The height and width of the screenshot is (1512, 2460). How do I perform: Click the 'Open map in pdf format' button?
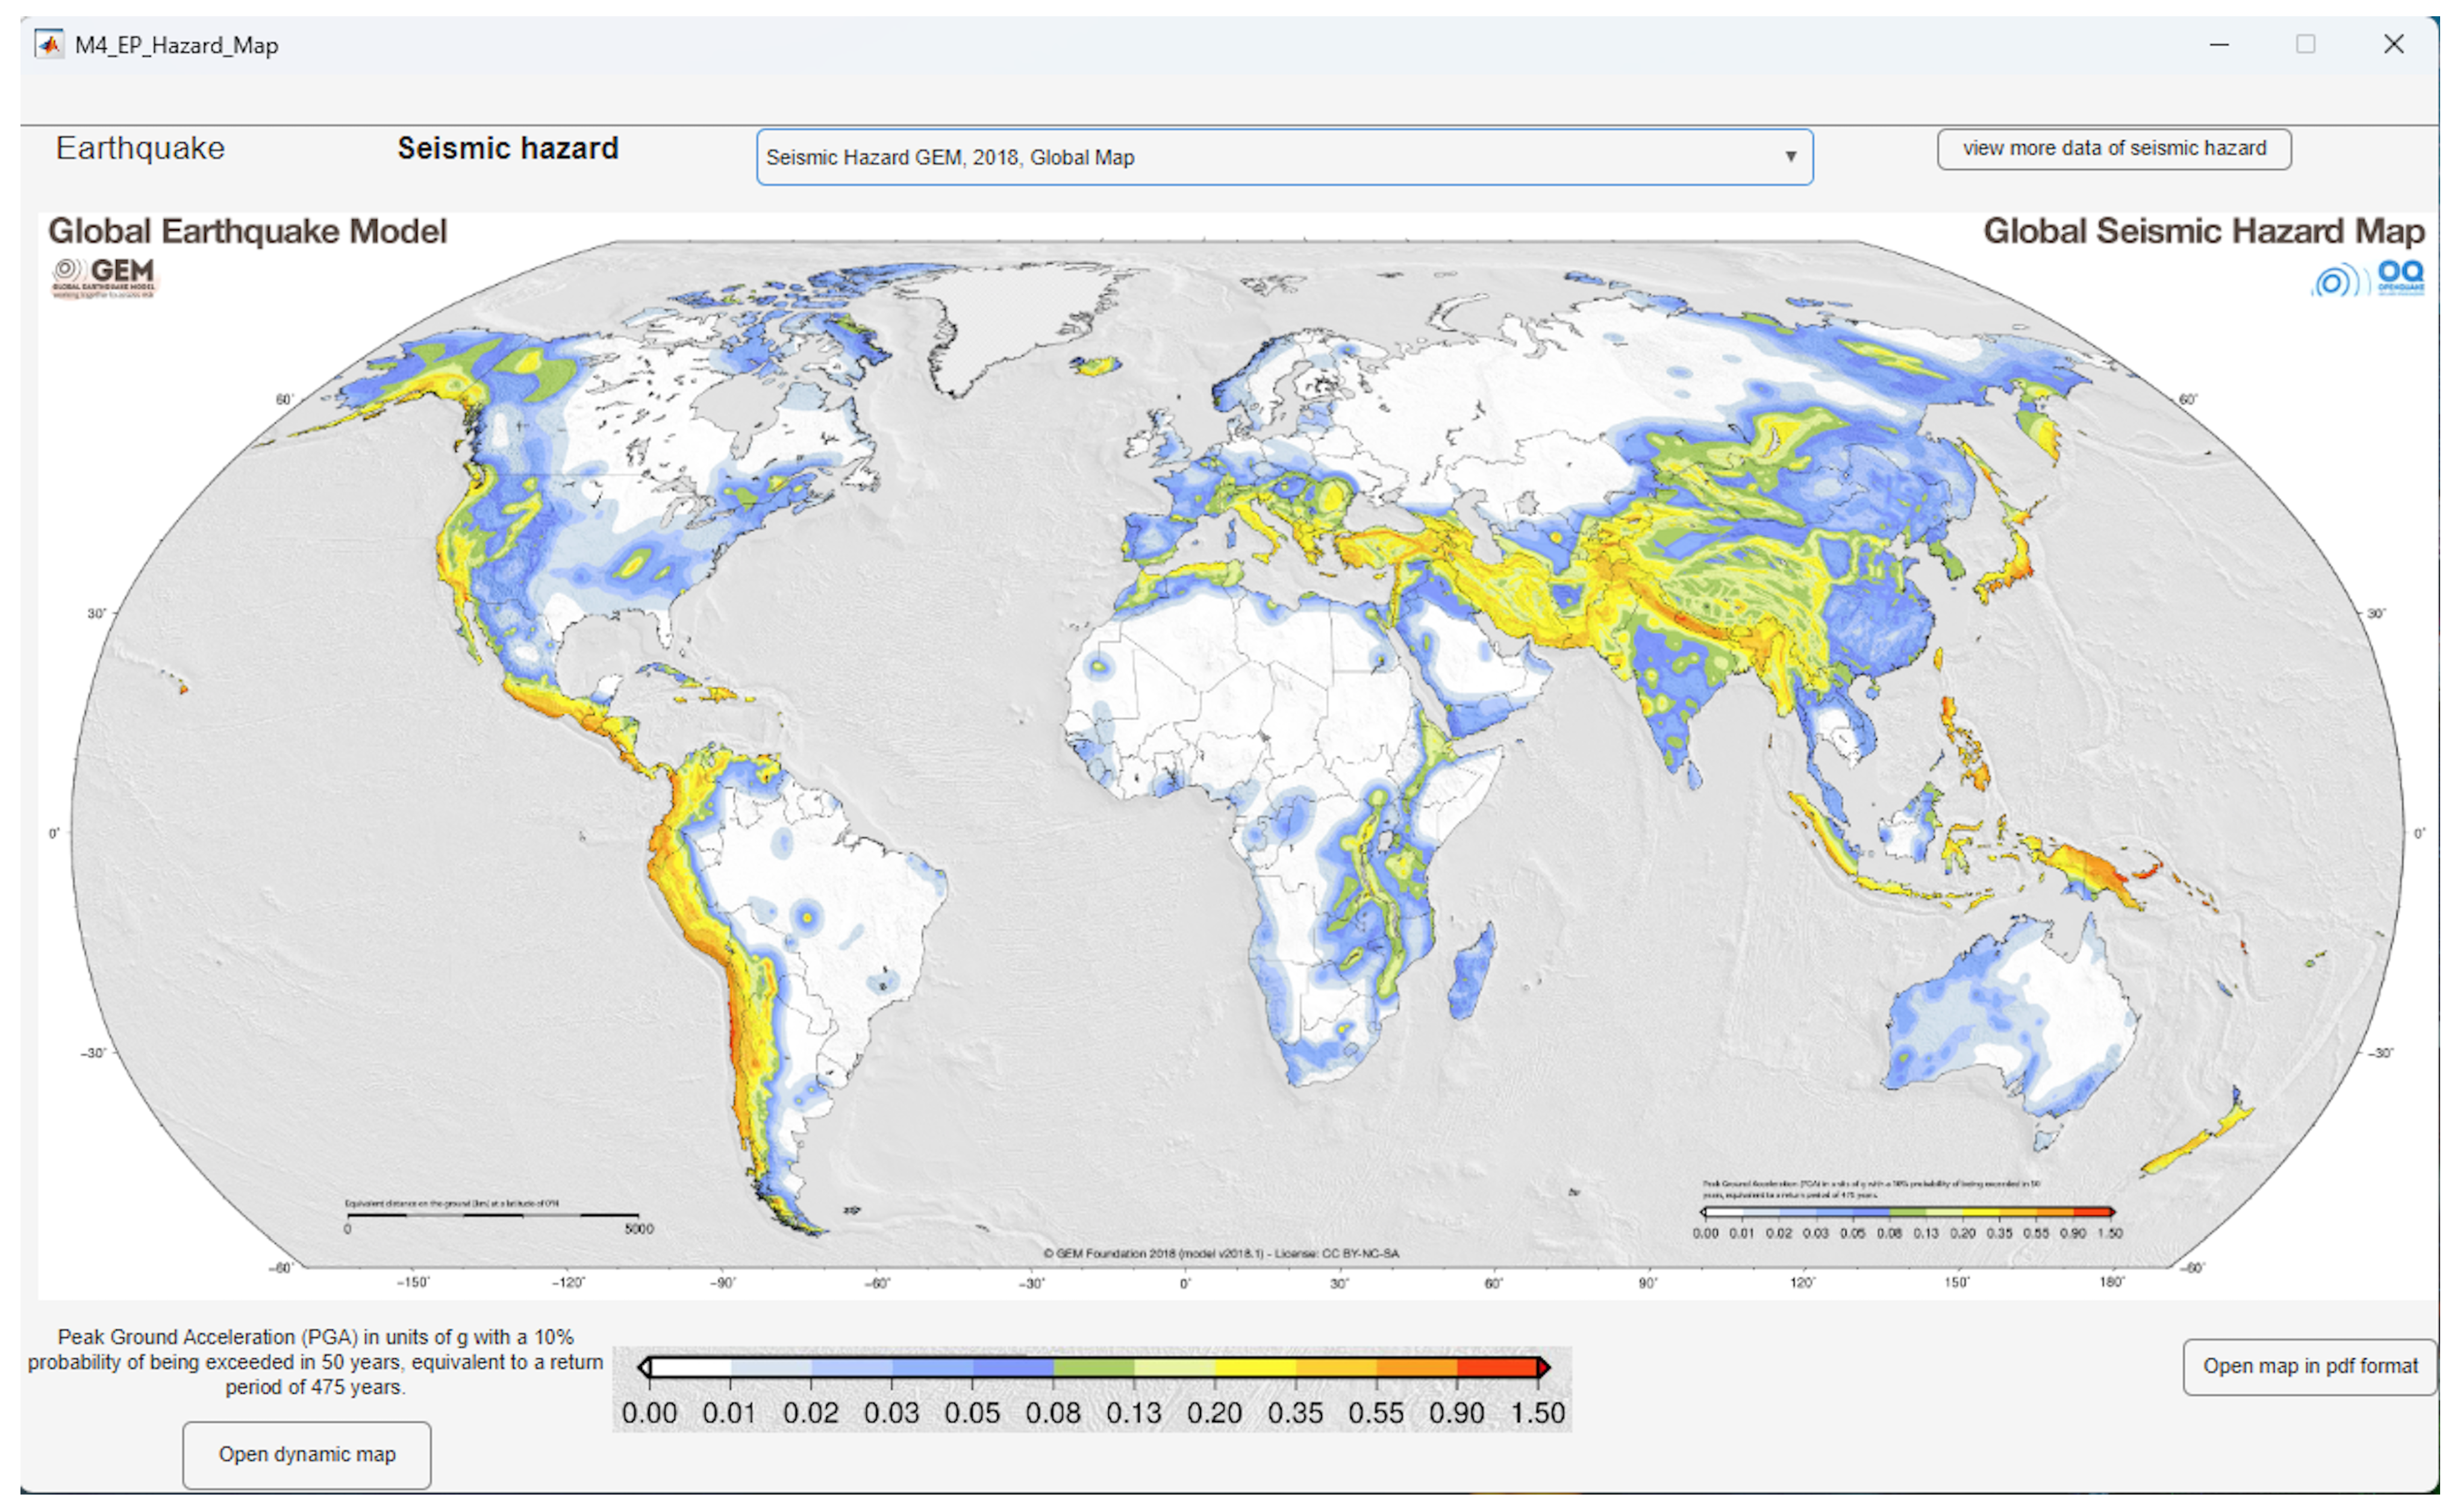[2310, 1366]
